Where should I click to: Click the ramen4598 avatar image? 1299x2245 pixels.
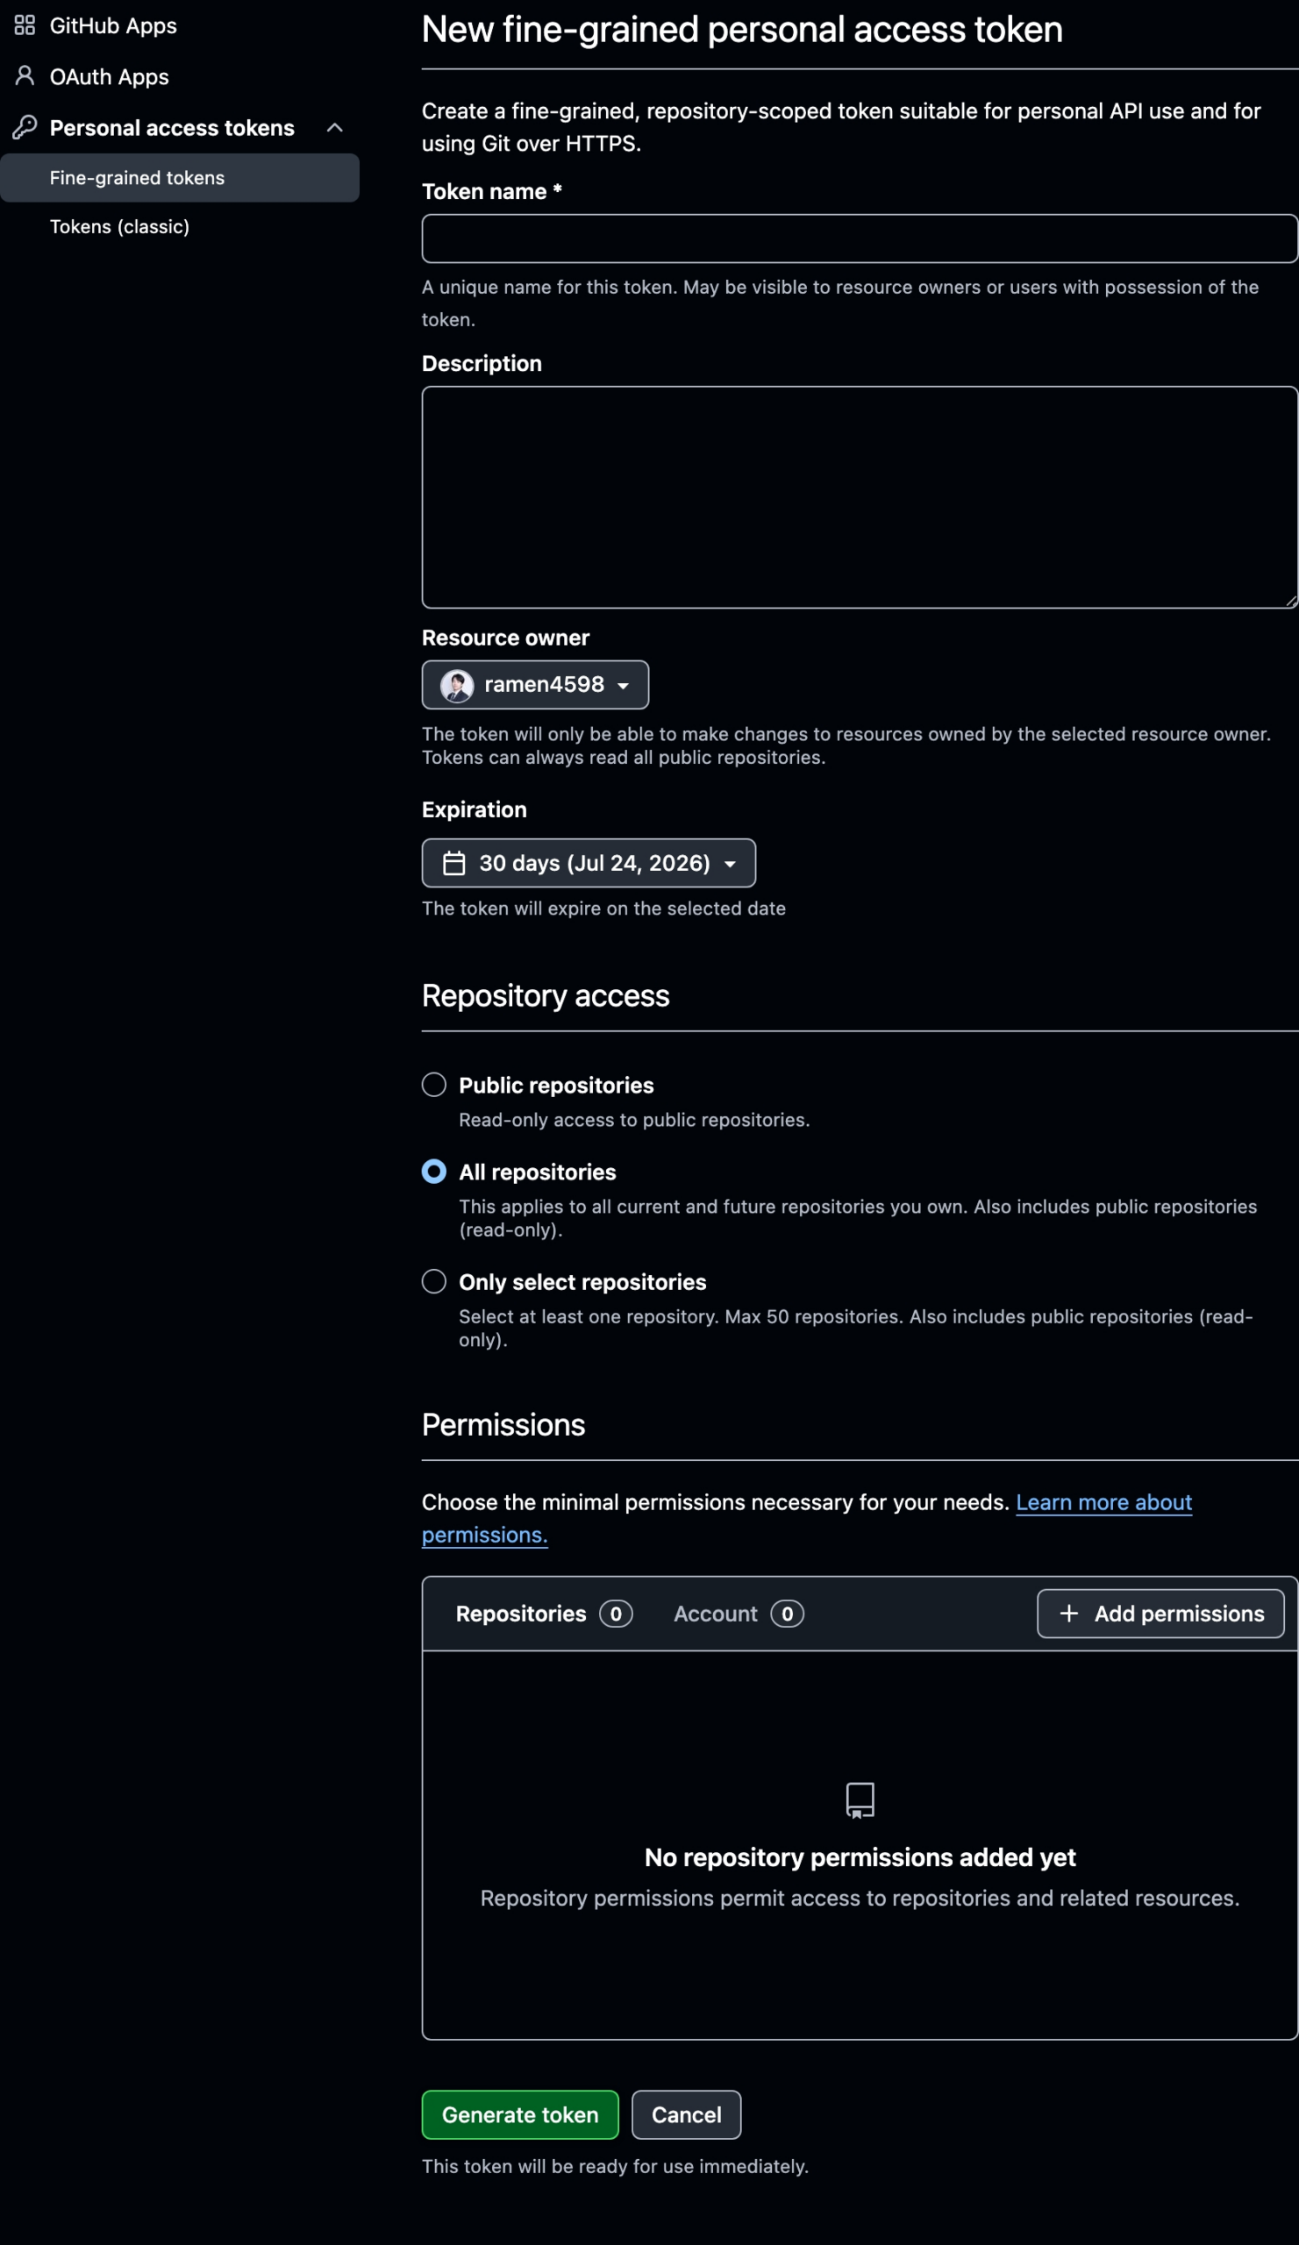tap(457, 686)
